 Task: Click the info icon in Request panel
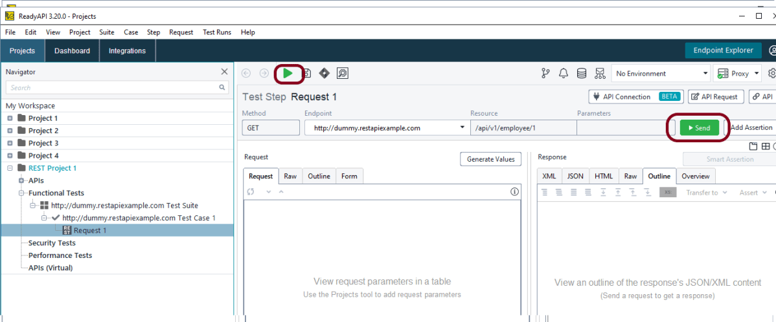point(515,192)
